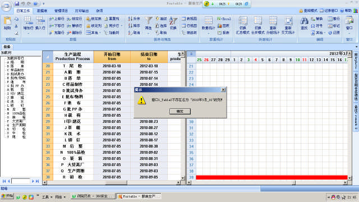The image size is (359, 202).
Task: Go to last record navigation arrow
Action: (38, 181)
